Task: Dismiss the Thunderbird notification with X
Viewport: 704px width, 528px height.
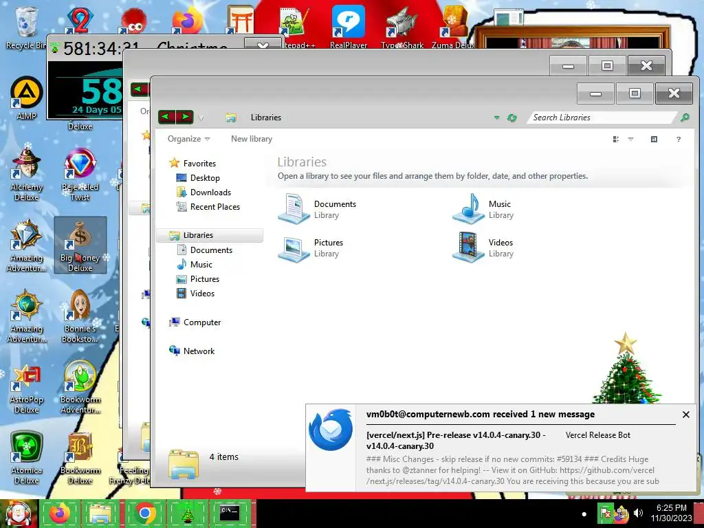Action: coord(685,415)
